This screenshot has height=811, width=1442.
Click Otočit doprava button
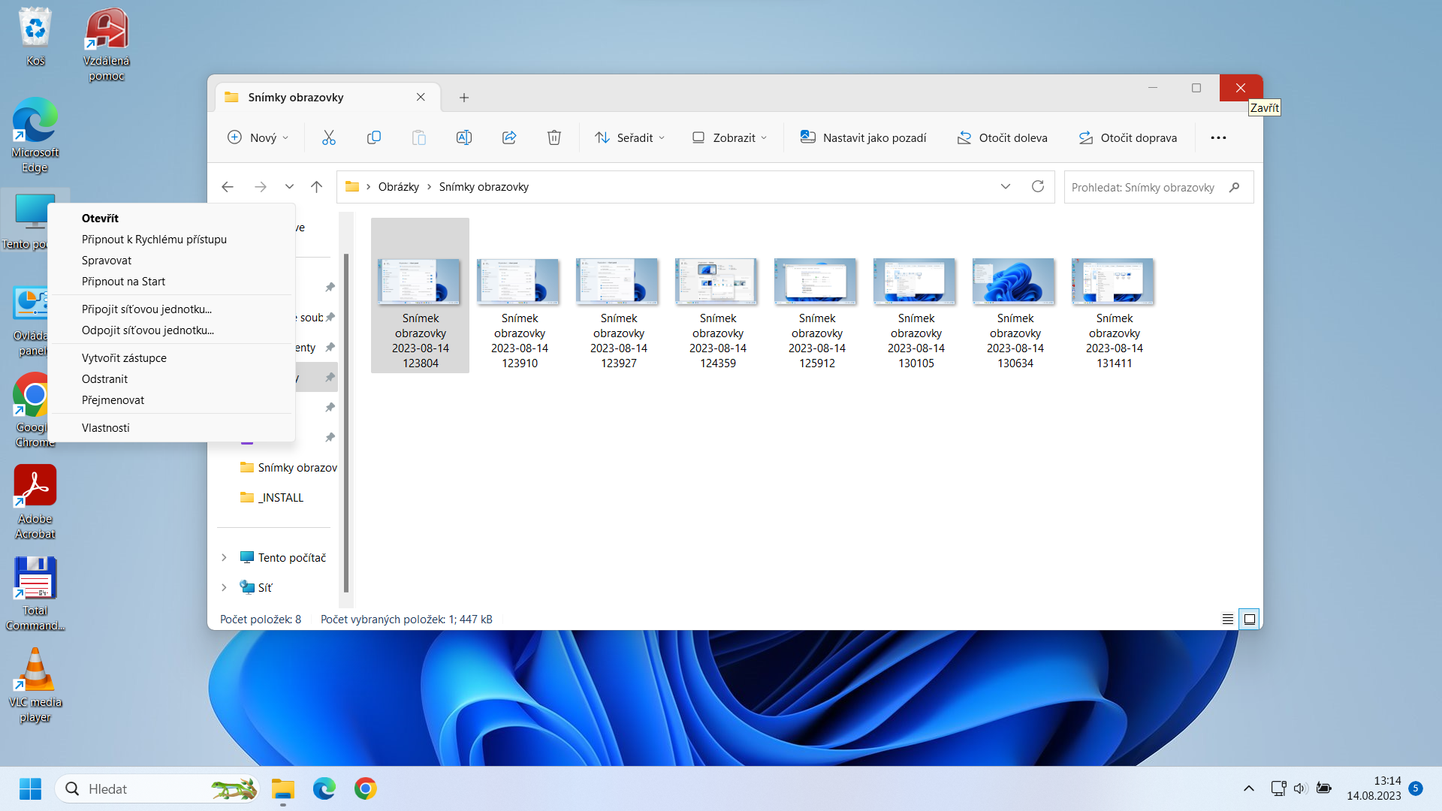pos(1127,137)
